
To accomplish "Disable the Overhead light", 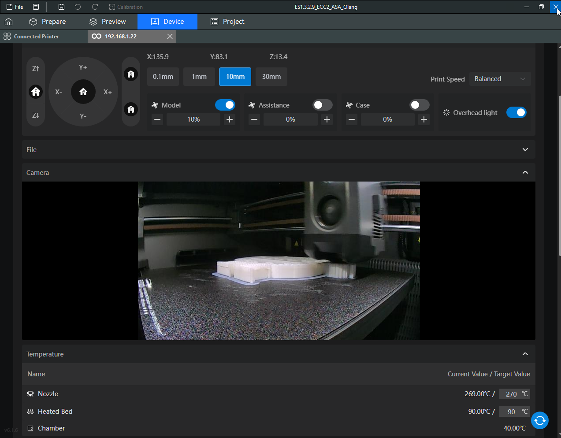I will [x=516, y=112].
